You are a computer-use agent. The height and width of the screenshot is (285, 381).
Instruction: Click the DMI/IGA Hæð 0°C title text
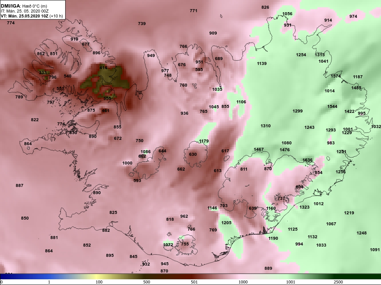tap(24, 6)
